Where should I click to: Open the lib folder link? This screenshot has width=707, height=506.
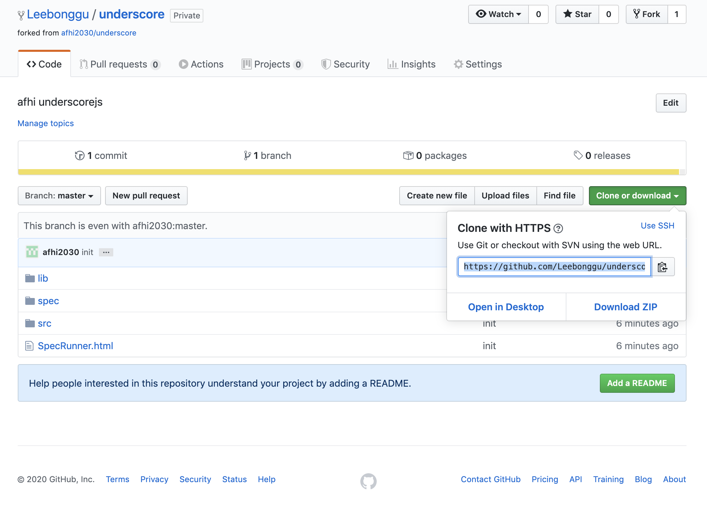pyautogui.click(x=43, y=278)
